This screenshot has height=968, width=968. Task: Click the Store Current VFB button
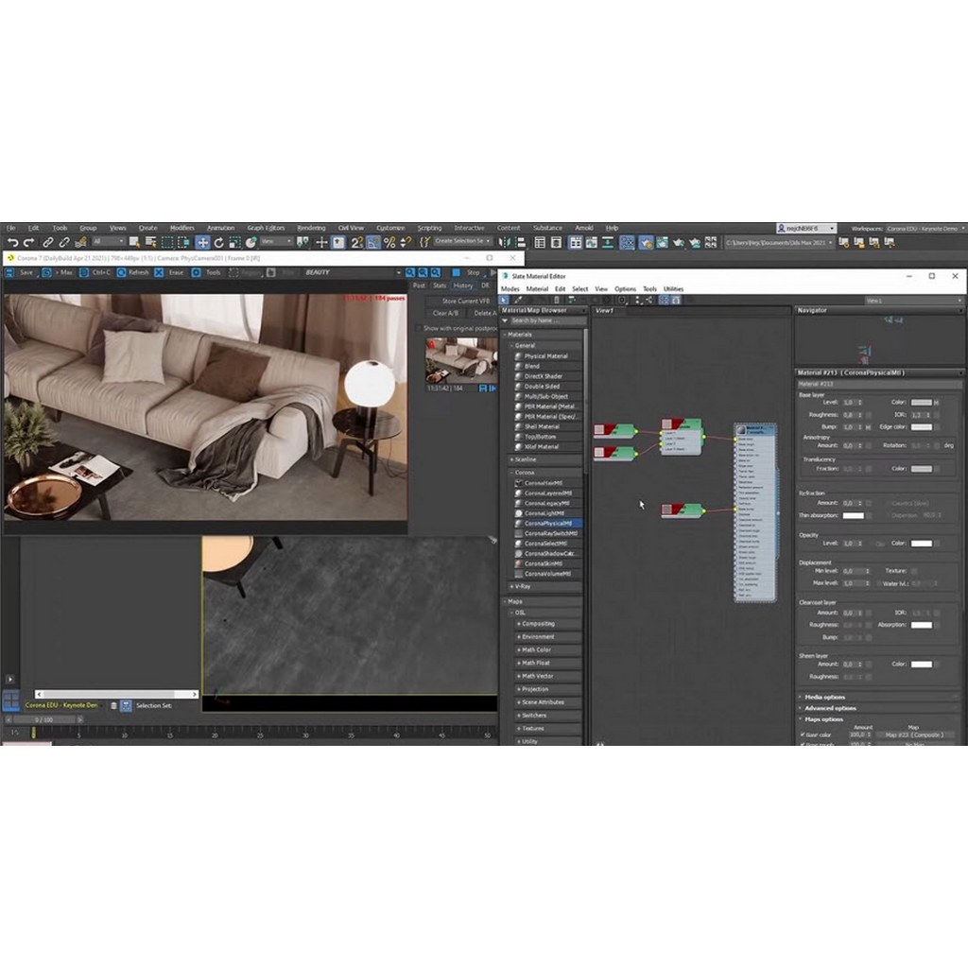(466, 301)
